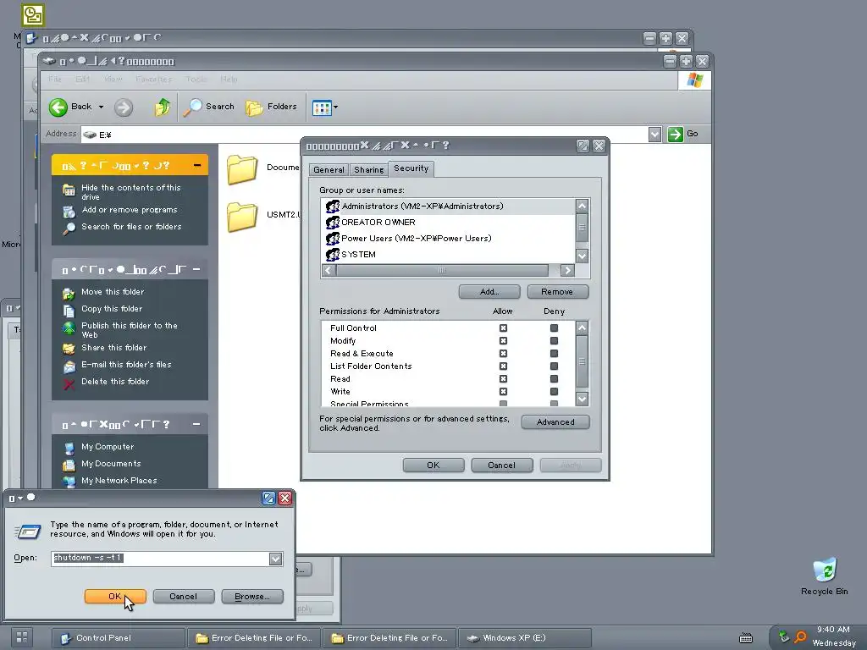Screen dimensions: 867x650
Task: Toggle Deny checkbox for Write
Action: (x=554, y=391)
